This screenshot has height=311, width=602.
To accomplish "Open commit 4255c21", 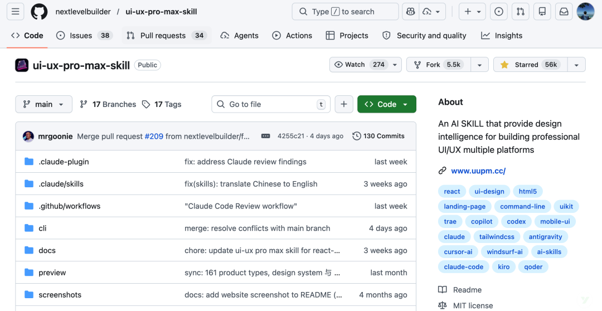I will [x=290, y=136].
